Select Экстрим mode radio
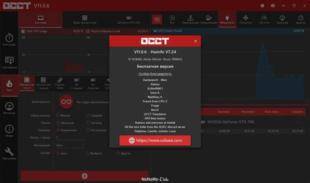 click(88, 123)
